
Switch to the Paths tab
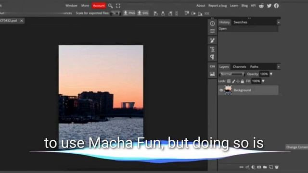(x=254, y=67)
